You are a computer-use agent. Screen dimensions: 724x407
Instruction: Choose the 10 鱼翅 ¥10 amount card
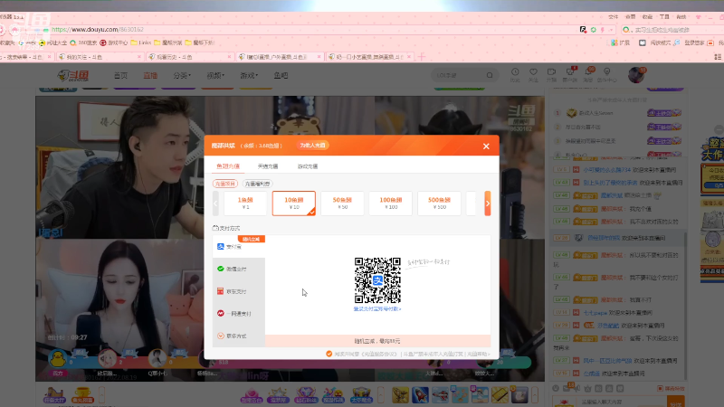(293, 203)
